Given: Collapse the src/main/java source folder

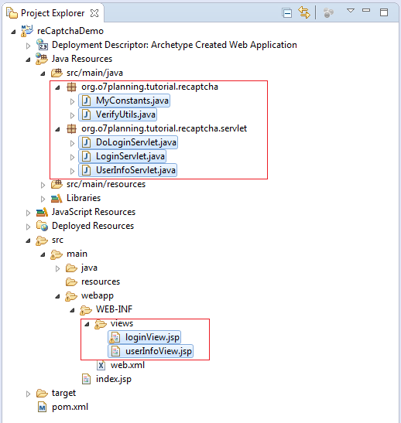Looking at the screenshot, I should (43, 73).
